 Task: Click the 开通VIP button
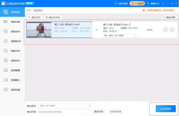click(137, 4)
